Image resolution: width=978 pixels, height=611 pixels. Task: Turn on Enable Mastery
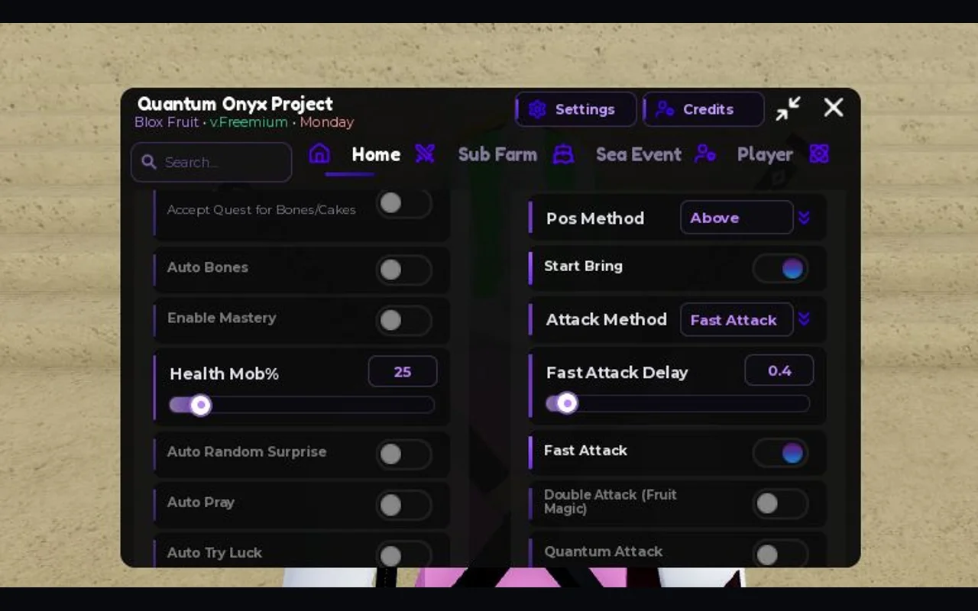tap(403, 321)
